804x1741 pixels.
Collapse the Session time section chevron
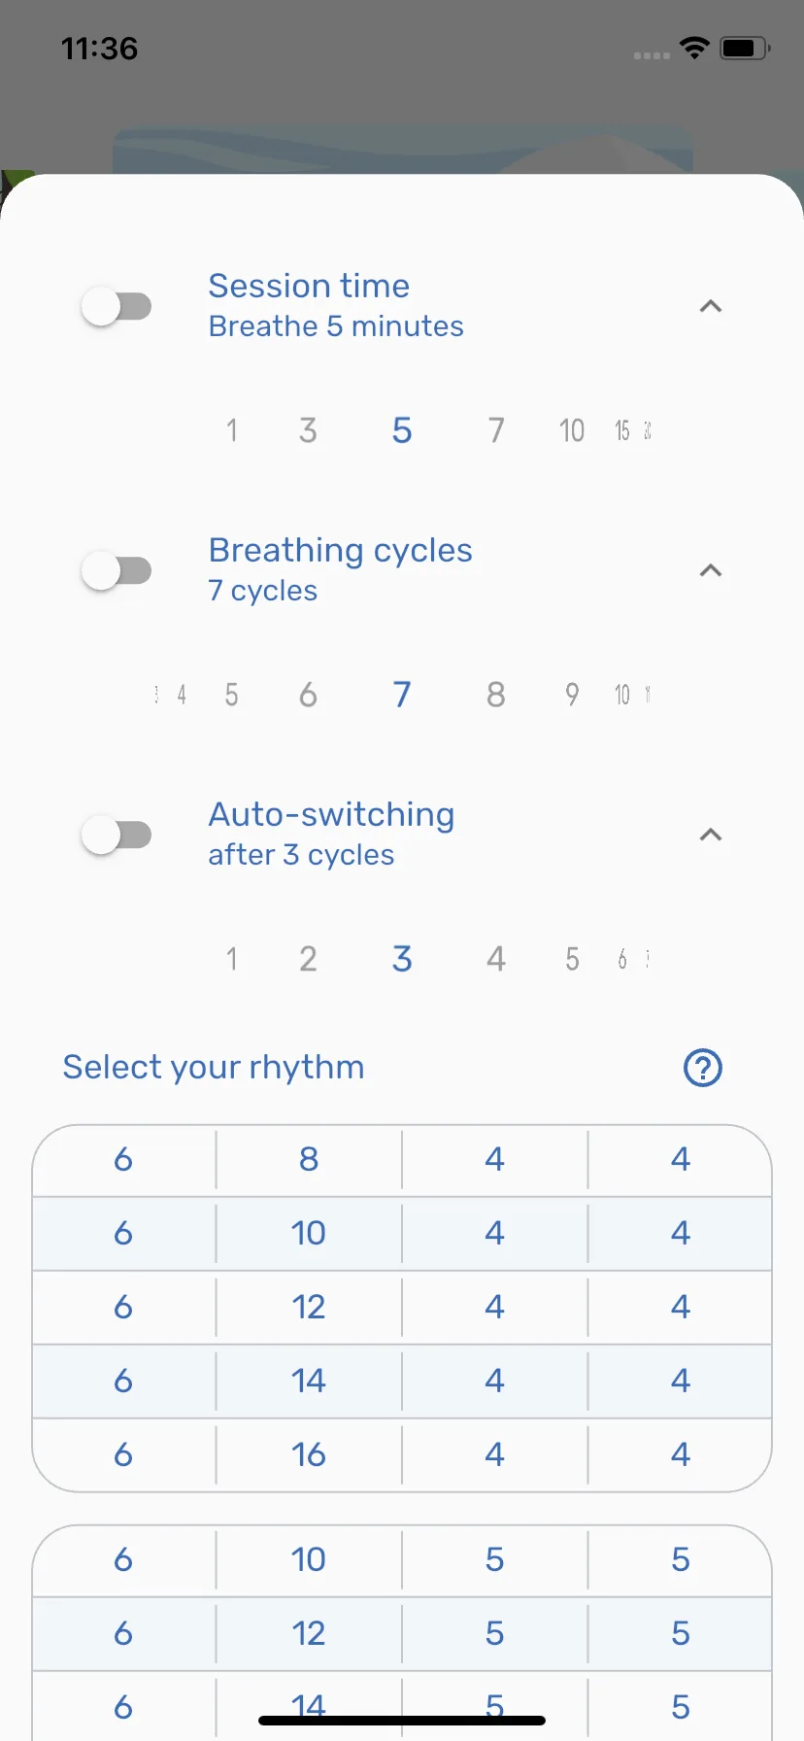tap(711, 306)
